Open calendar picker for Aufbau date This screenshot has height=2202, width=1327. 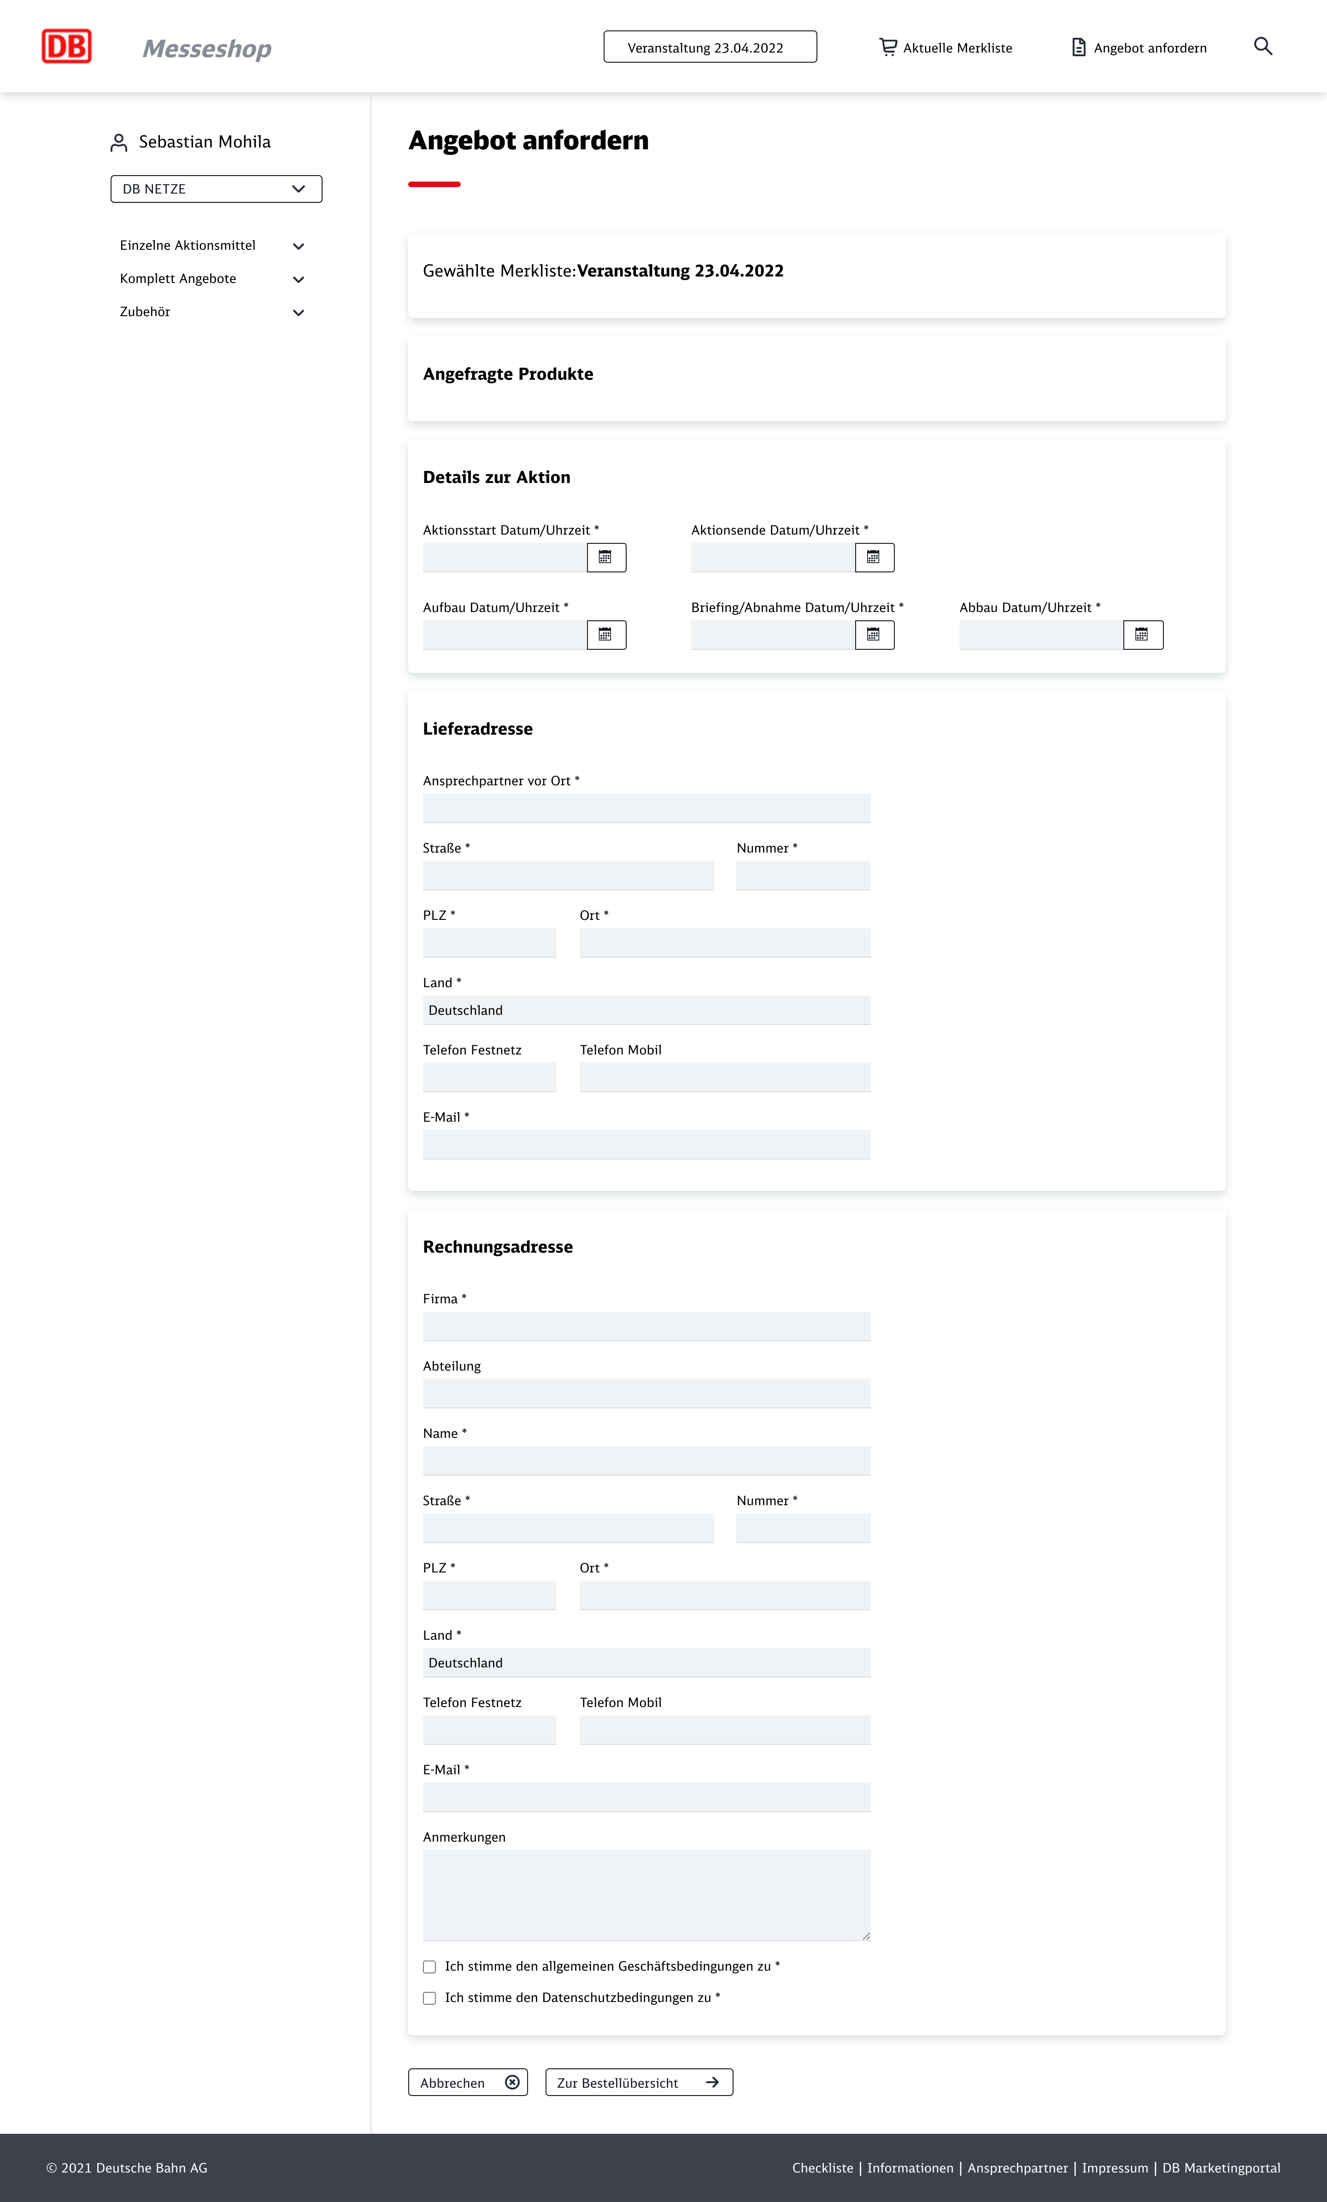tap(606, 636)
